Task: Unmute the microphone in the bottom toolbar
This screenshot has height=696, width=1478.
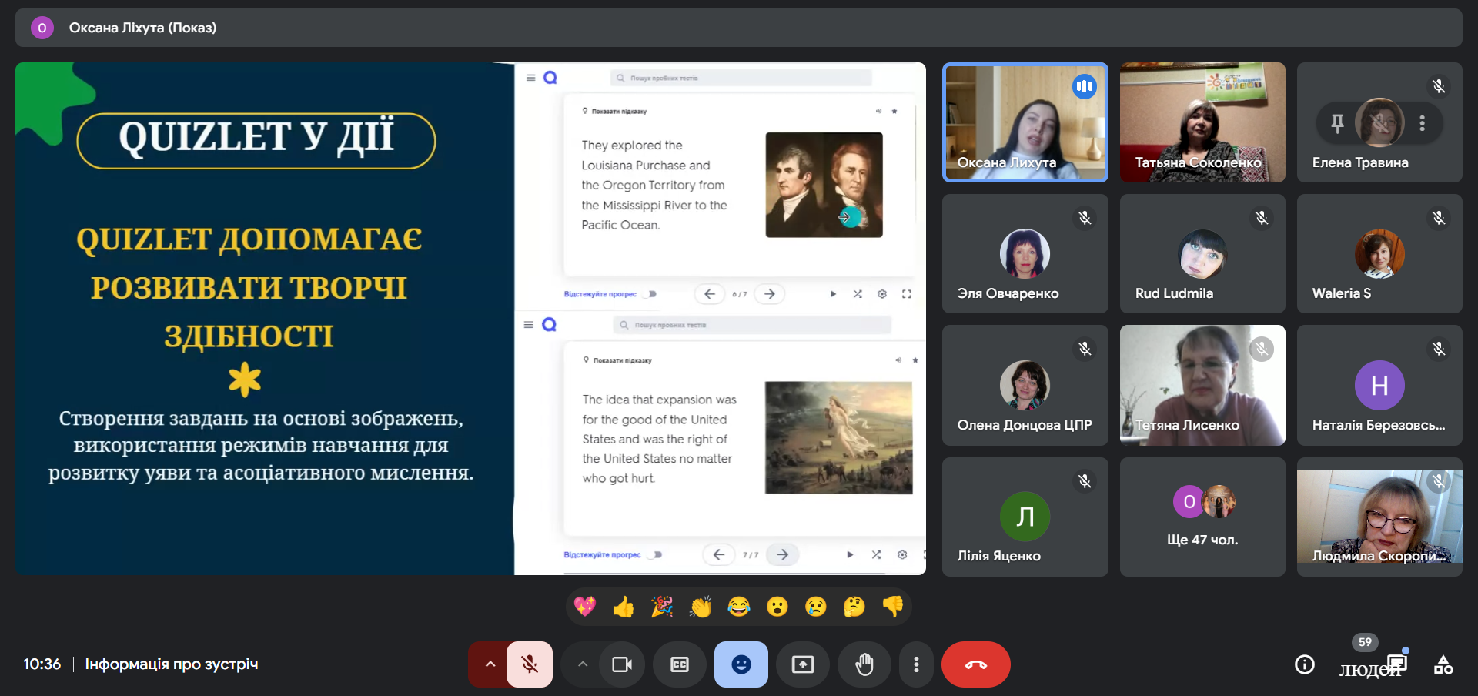Action: (x=530, y=664)
